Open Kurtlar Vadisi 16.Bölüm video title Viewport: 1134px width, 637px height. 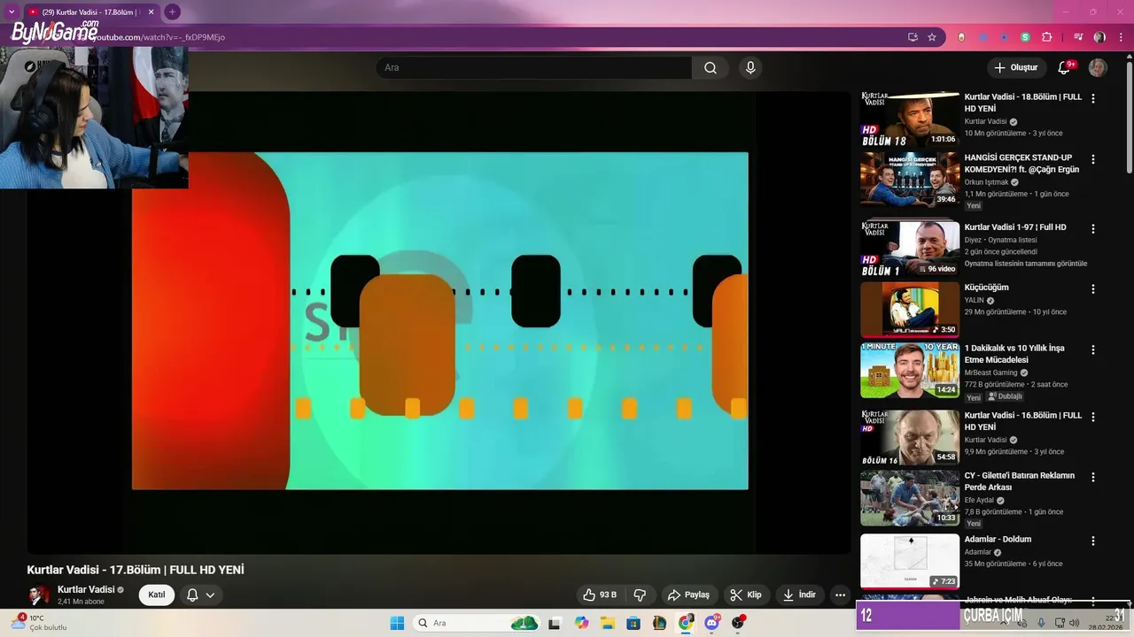pos(1023,421)
